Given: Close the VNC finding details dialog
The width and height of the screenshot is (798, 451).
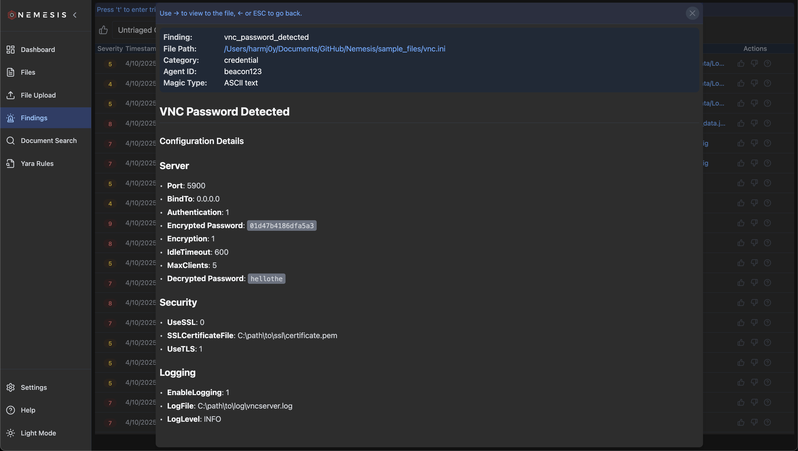Looking at the screenshot, I should [692, 13].
